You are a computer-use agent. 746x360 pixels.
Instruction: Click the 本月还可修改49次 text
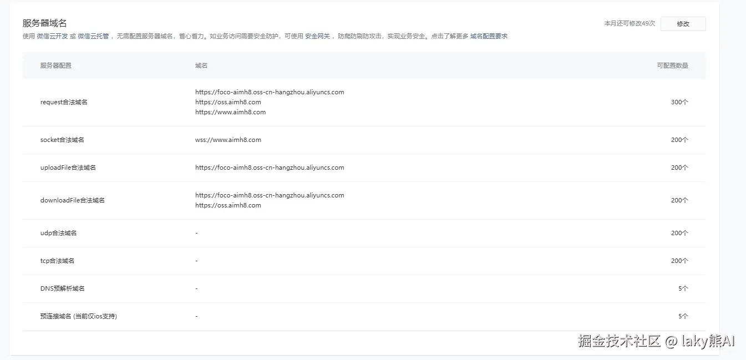pos(630,23)
